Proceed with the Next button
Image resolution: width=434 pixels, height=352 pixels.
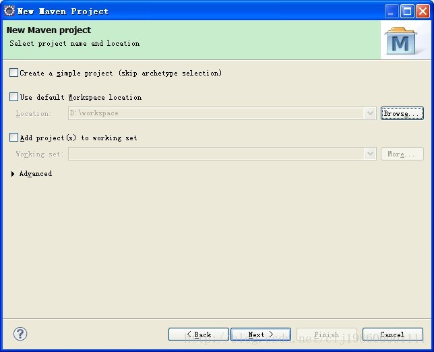(261, 334)
